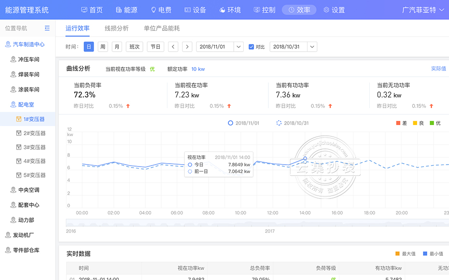Click the 实际值 link
This screenshot has height=280, width=449.
tap(438, 69)
